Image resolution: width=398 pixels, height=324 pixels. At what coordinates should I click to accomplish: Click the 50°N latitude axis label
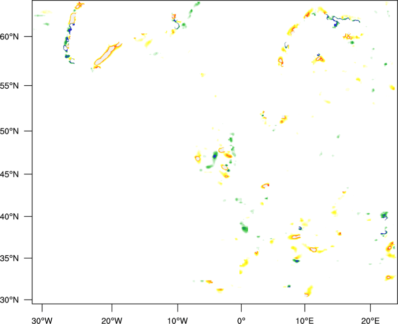click(x=18, y=131)
